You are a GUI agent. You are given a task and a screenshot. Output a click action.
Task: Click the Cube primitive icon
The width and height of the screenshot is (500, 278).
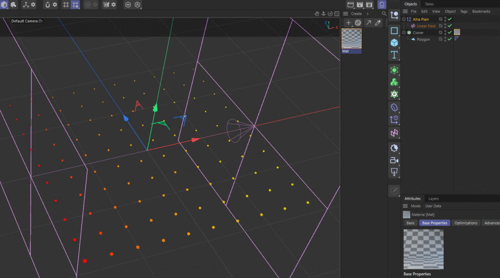pos(394,43)
